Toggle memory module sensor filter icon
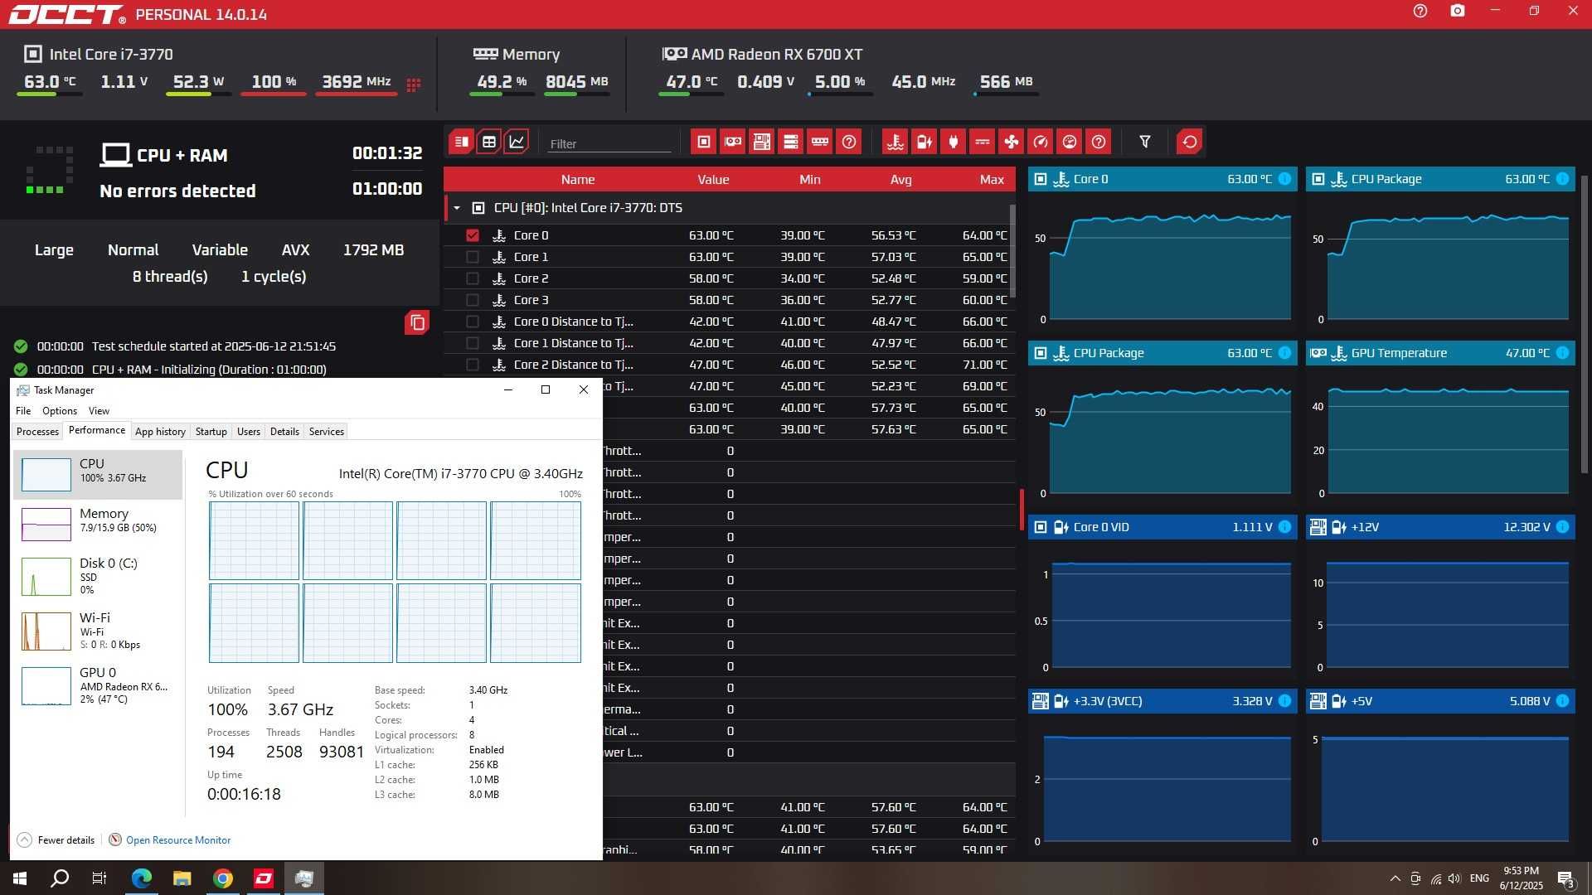1592x895 pixels. click(x=820, y=142)
